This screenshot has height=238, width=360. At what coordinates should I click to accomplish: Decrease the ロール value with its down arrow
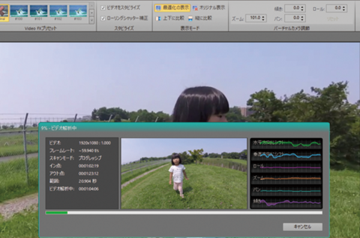pyautogui.click(x=344, y=10)
